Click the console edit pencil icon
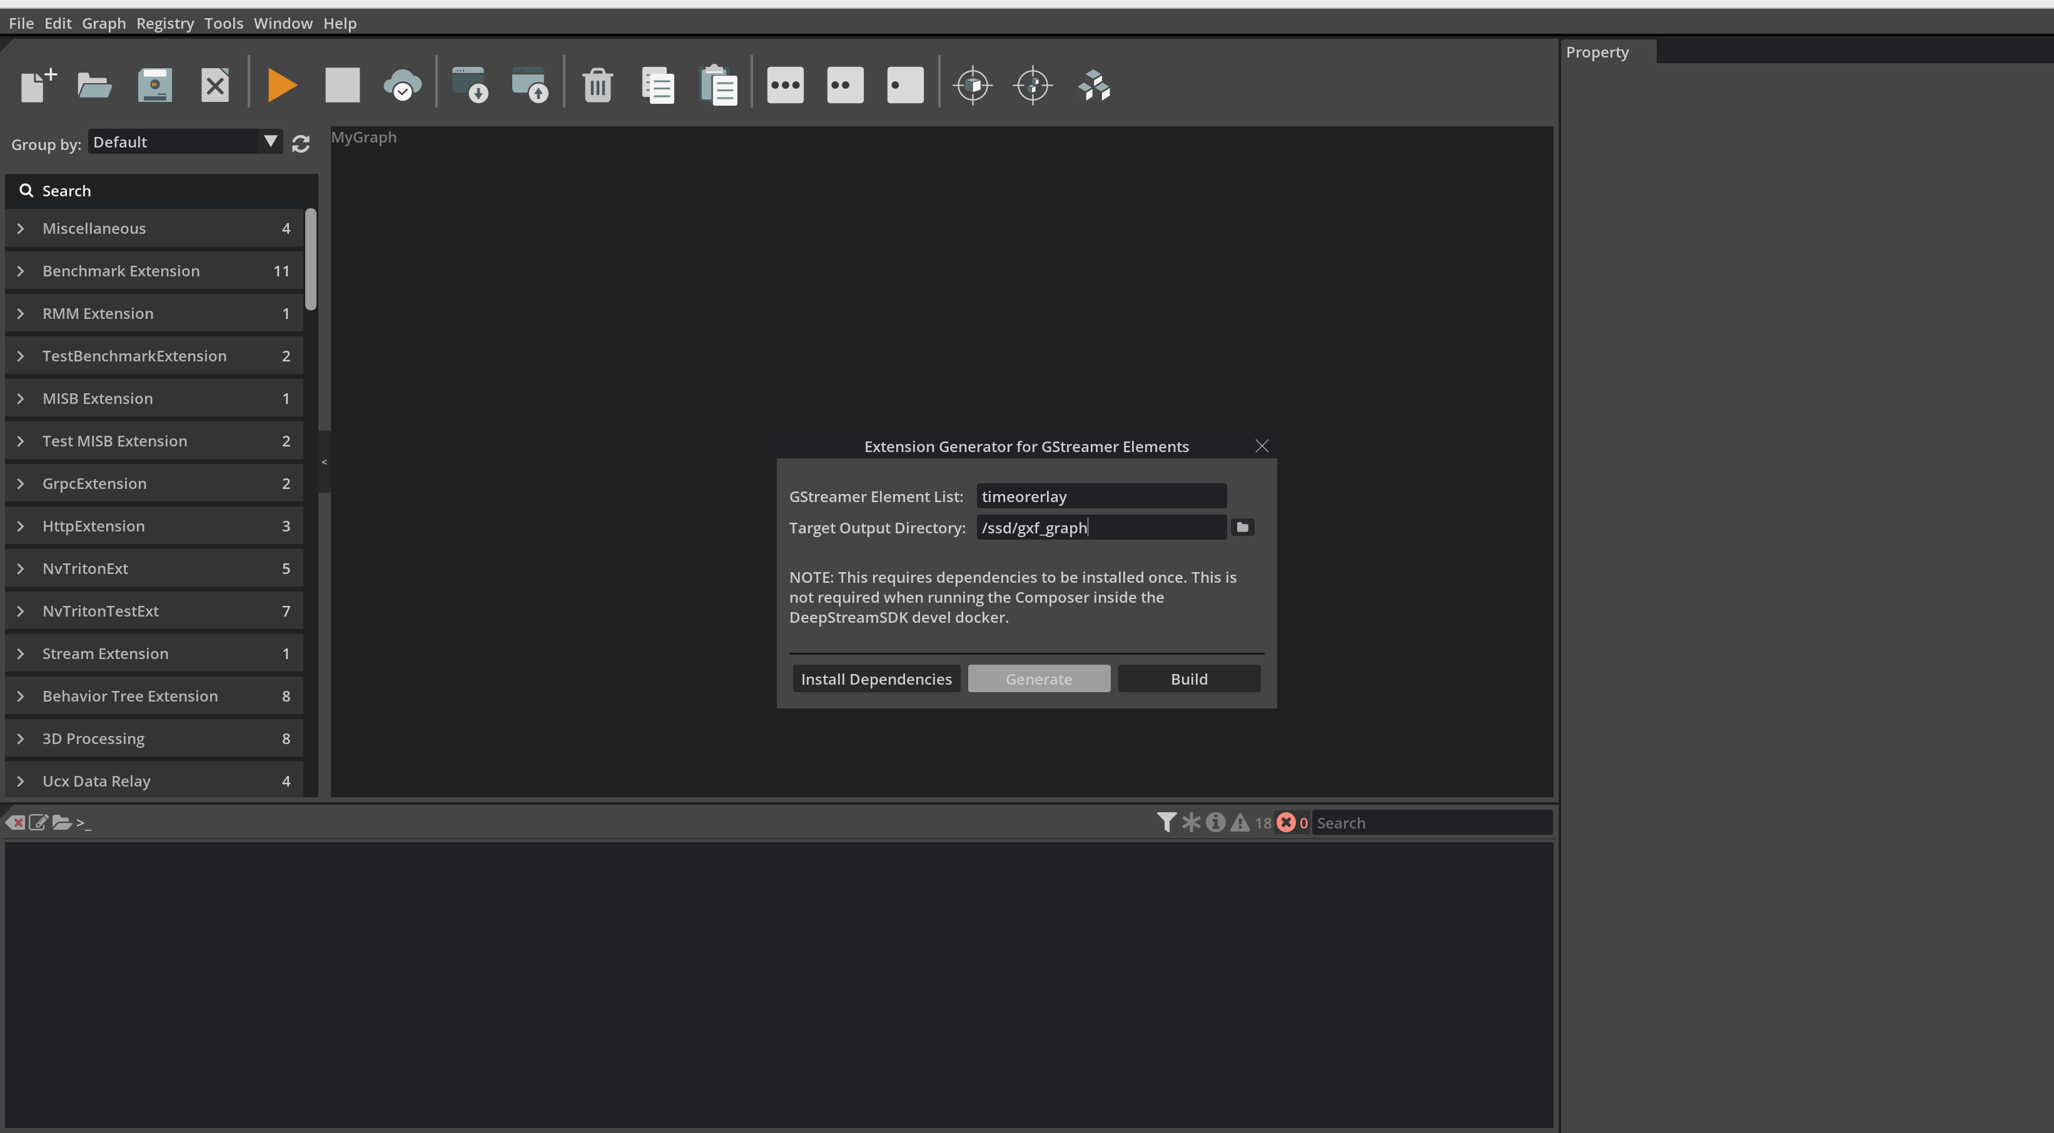Screen dimensions: 2054x1133 38,822
